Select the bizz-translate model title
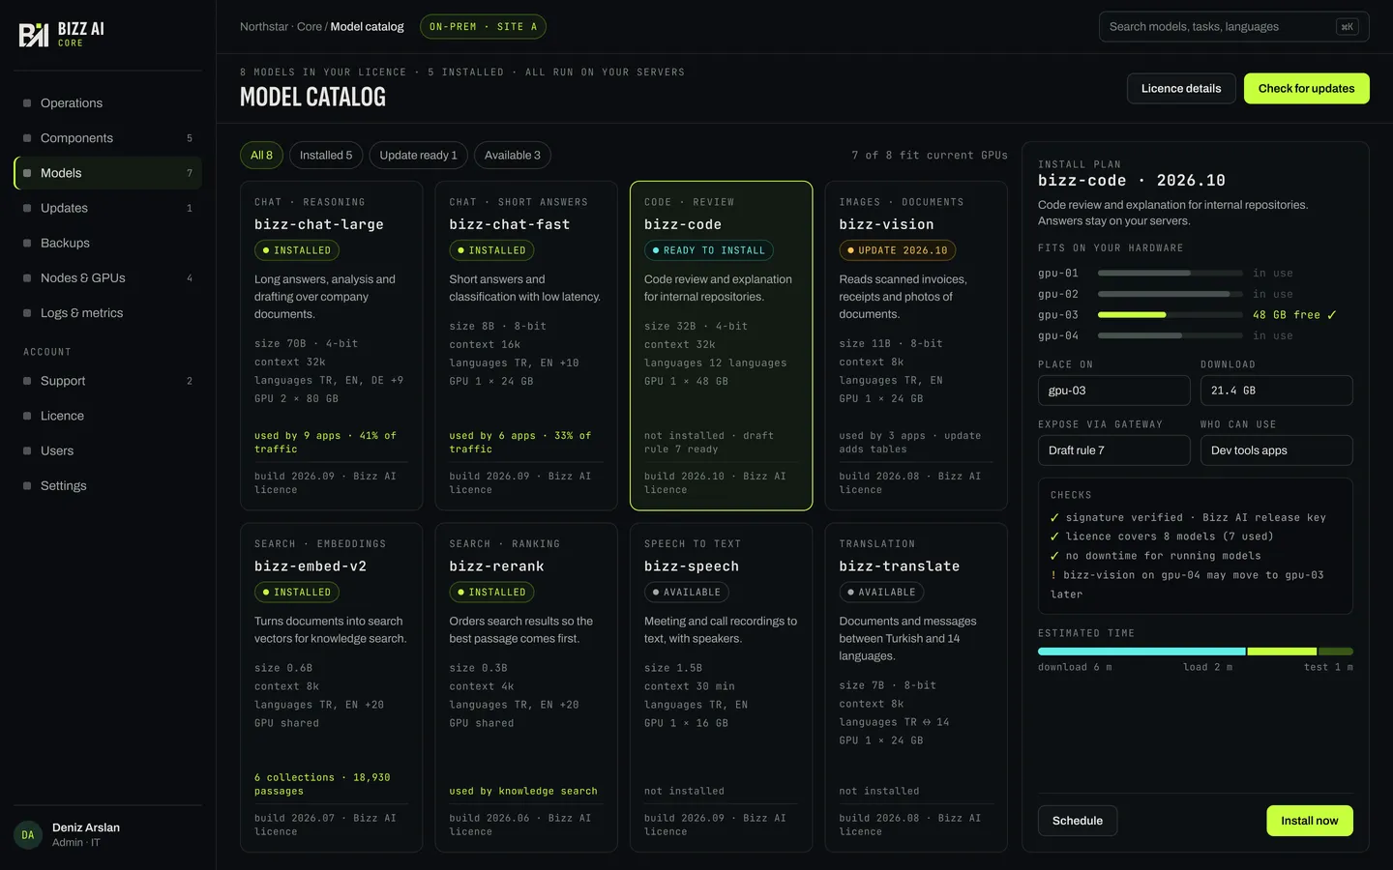This screenshot has height=870, width=1393. pyautogui.click(x=900, y=566)
